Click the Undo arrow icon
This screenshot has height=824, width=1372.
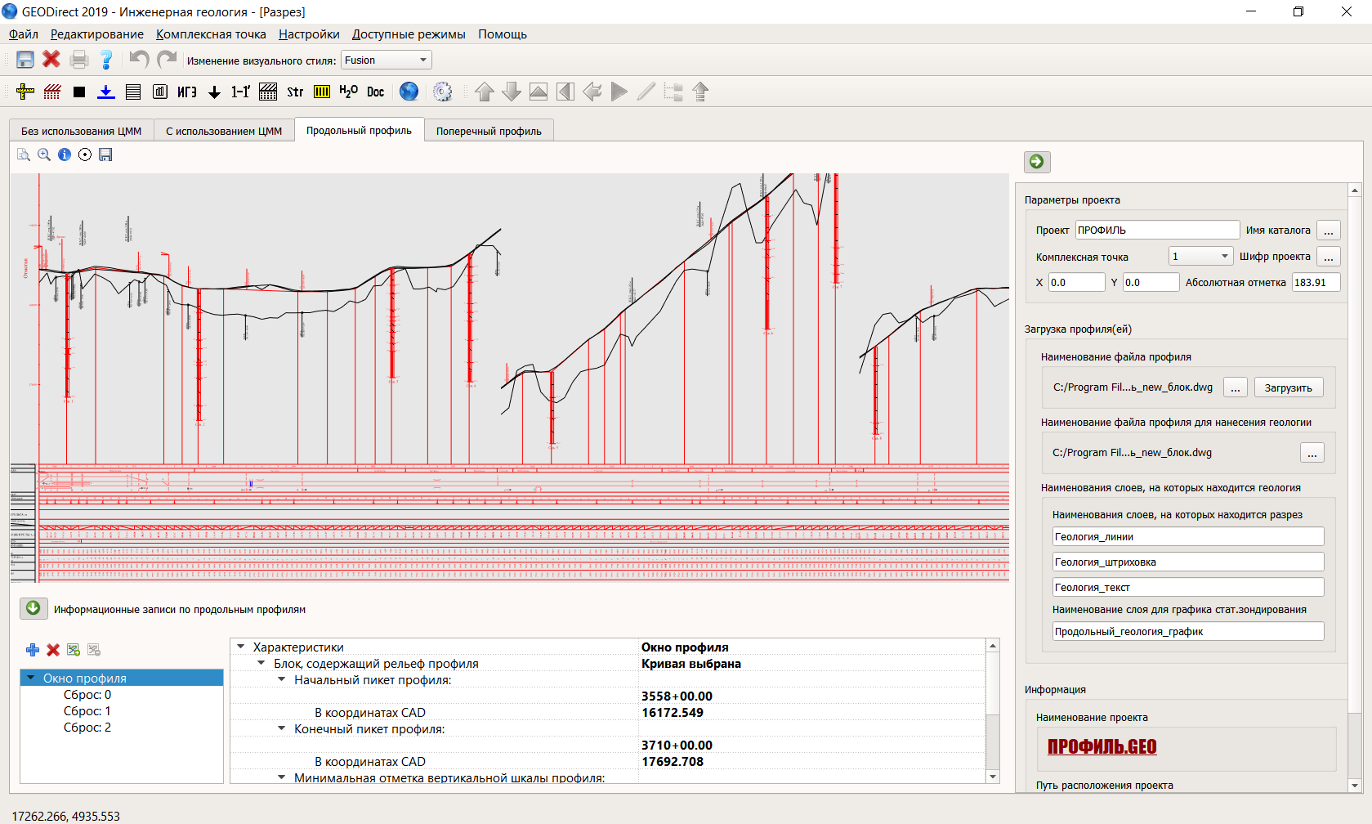(x=139, y=60)
